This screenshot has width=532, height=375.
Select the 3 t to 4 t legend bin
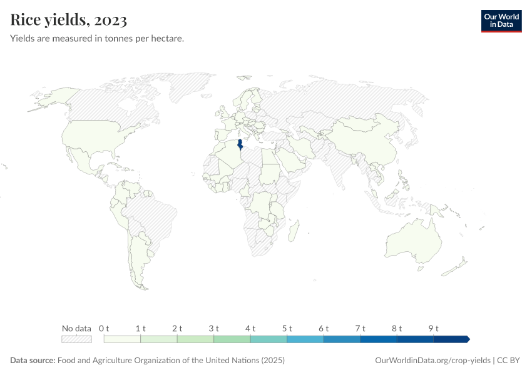(x=232, y=339)
